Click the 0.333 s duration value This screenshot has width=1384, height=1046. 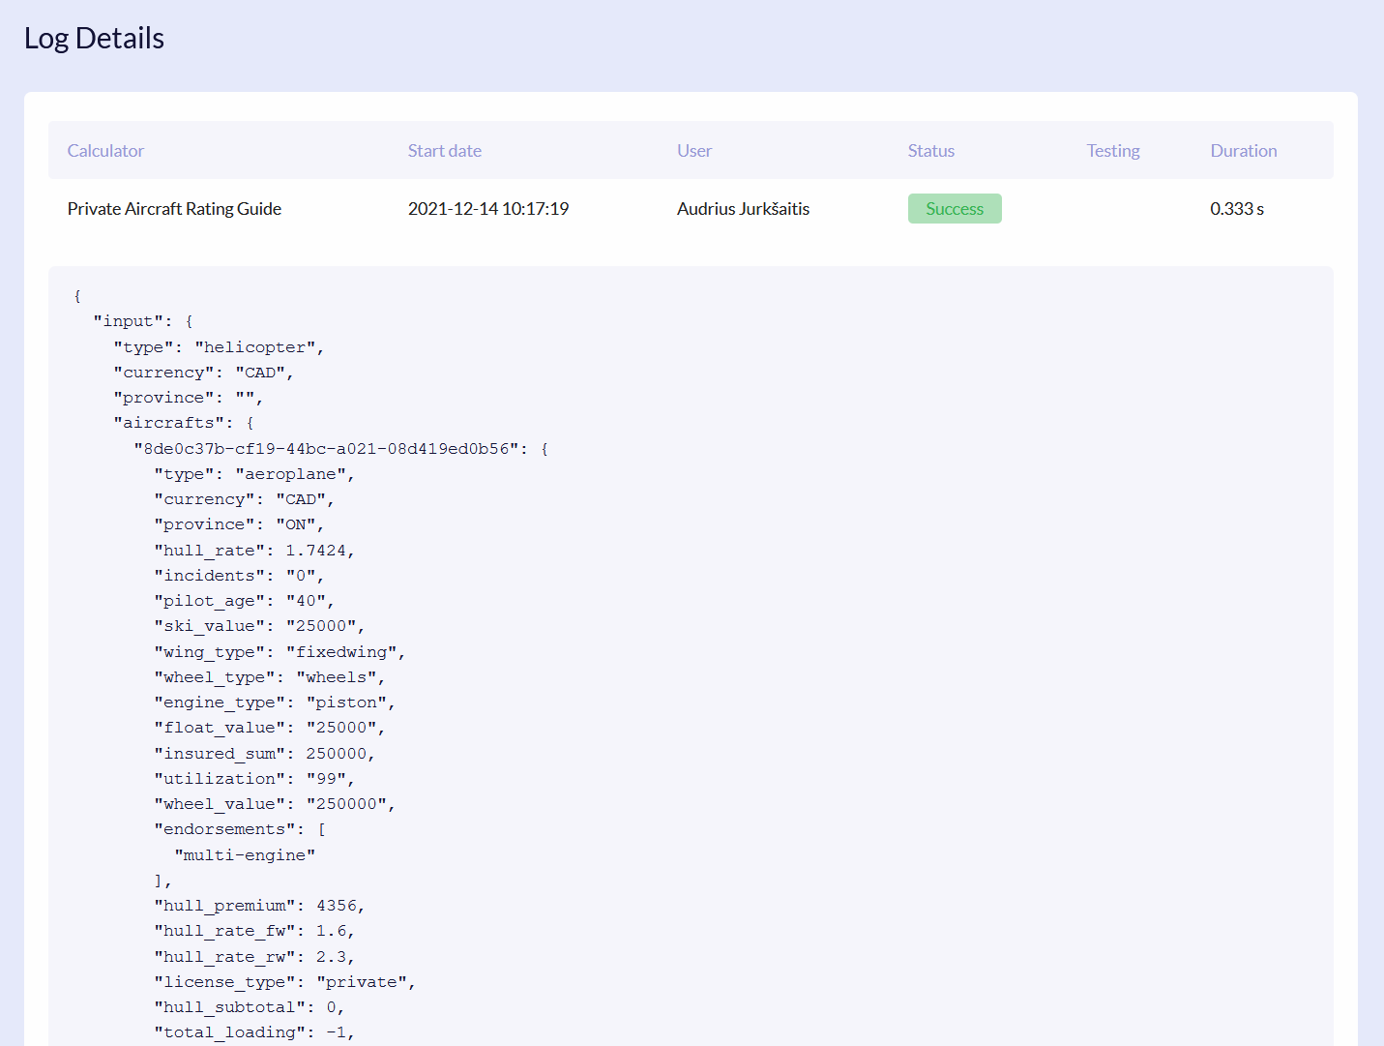pos(1236,209)
